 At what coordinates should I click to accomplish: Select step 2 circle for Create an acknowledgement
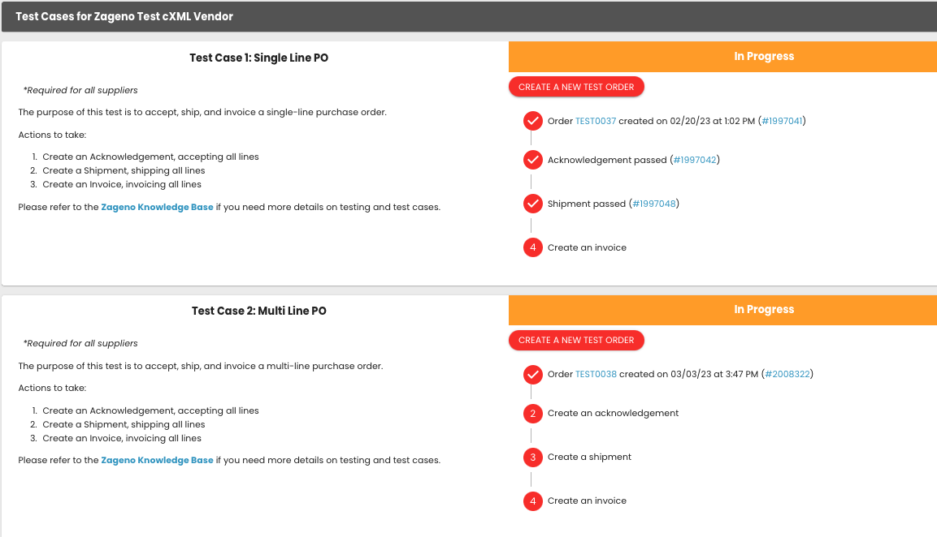coord(532,413)
